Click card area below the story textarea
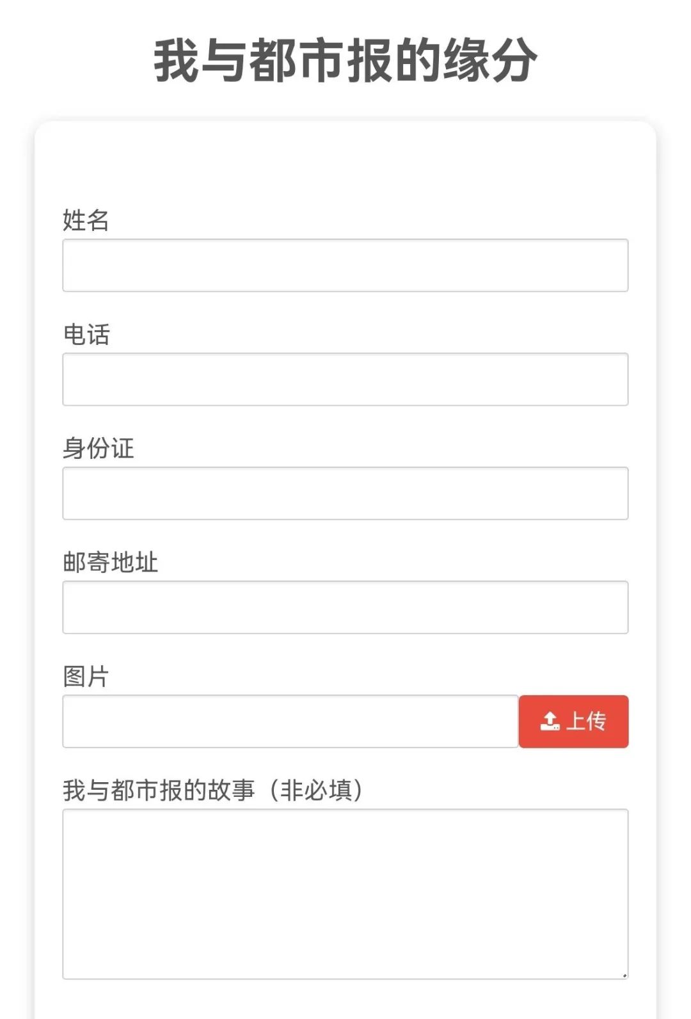 (x=345, y=1000)
